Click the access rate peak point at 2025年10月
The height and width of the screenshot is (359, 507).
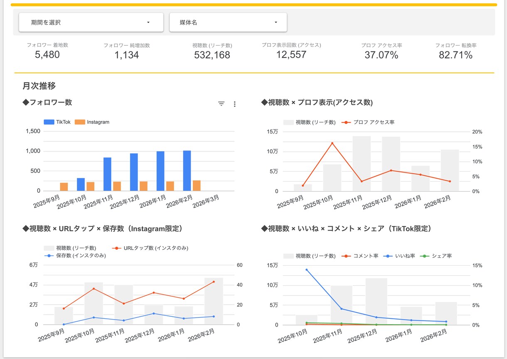coord(332,143)
